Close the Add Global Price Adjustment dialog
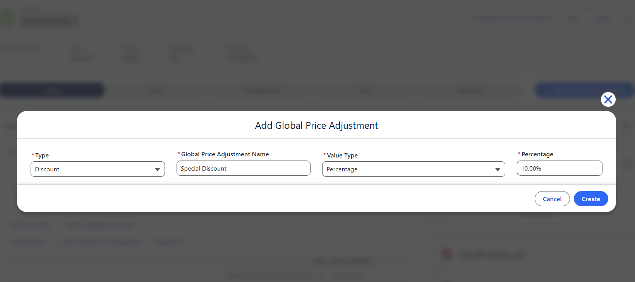Viewport: 635px width, 282px height. 608,99
